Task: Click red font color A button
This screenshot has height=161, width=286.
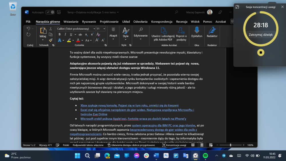Action: pos(78,40)
